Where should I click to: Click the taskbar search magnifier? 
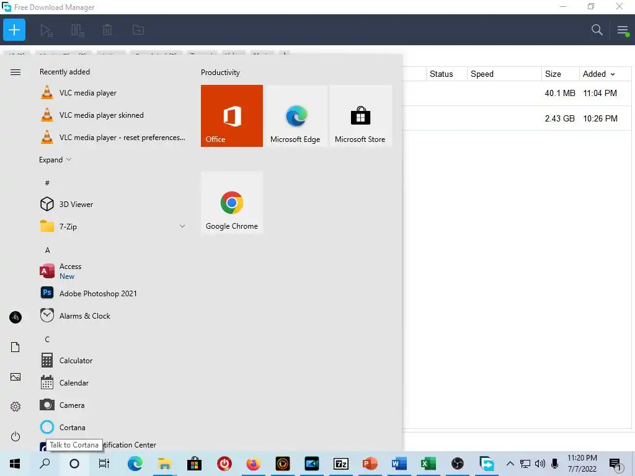pos(45,464)
